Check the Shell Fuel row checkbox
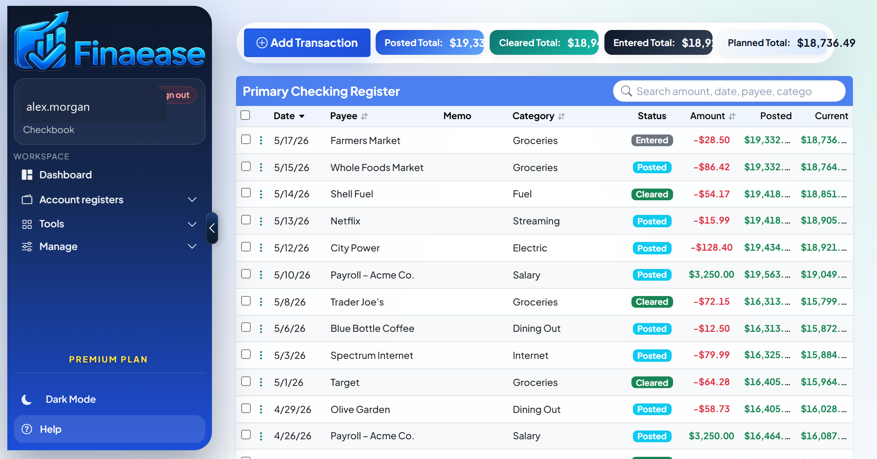The width and height of the screenshot is (877, 459). pyautogui.click(x=246, y=193)
